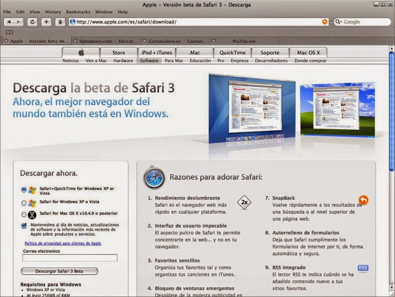The image size is (395, 297).
Task: Click the Google search field
Action: pos(363,22)
